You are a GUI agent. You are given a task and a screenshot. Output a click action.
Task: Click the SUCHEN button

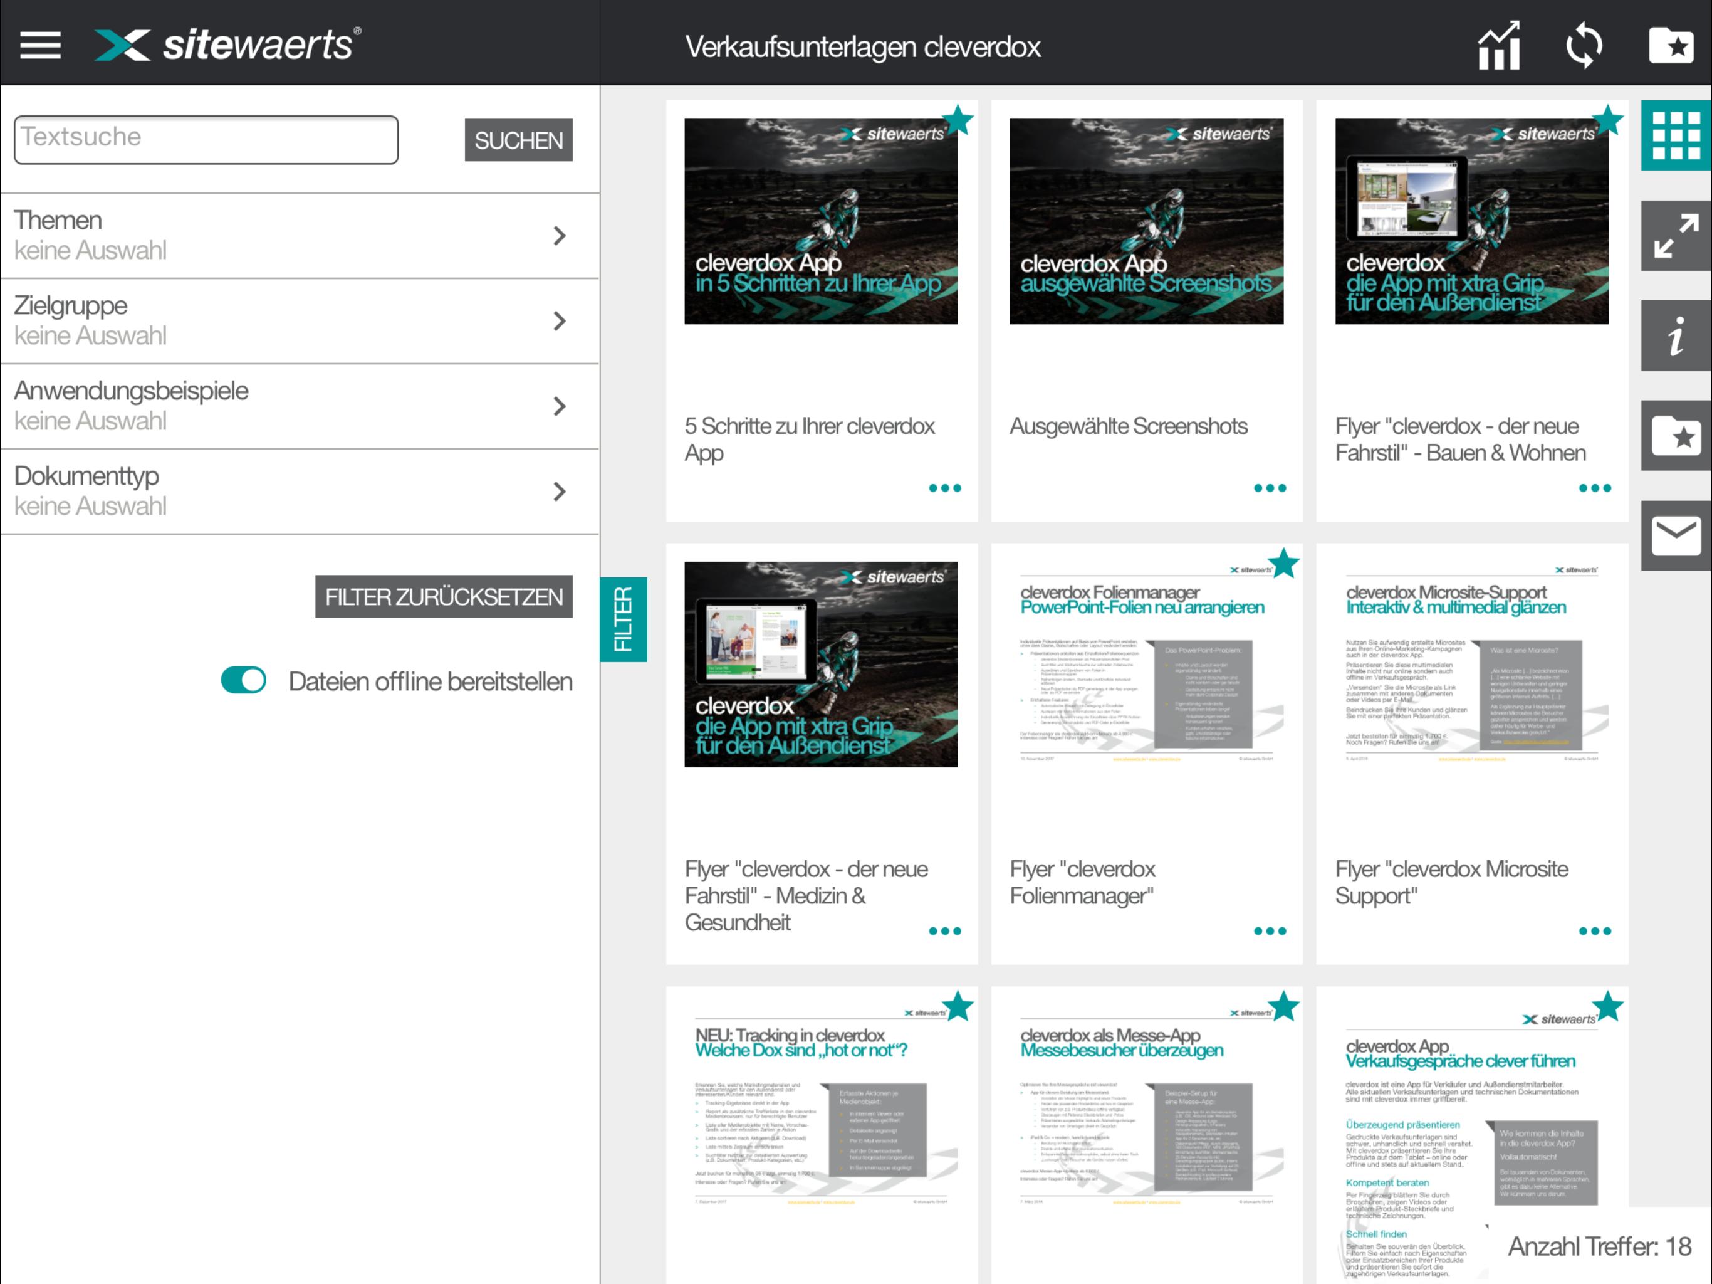[519, 140]
